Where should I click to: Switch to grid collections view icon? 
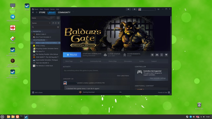pos(58,18)
